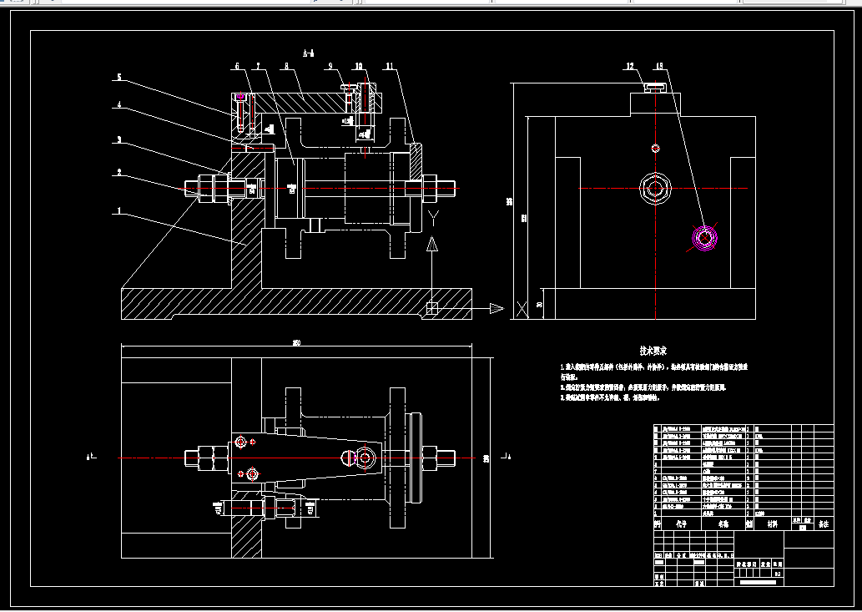The height and width of the screenshot is (612, 862).
Task: Select the left A section cut marker
Action: [92, 457]
